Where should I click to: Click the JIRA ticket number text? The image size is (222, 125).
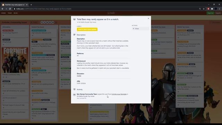coord(81,83)
